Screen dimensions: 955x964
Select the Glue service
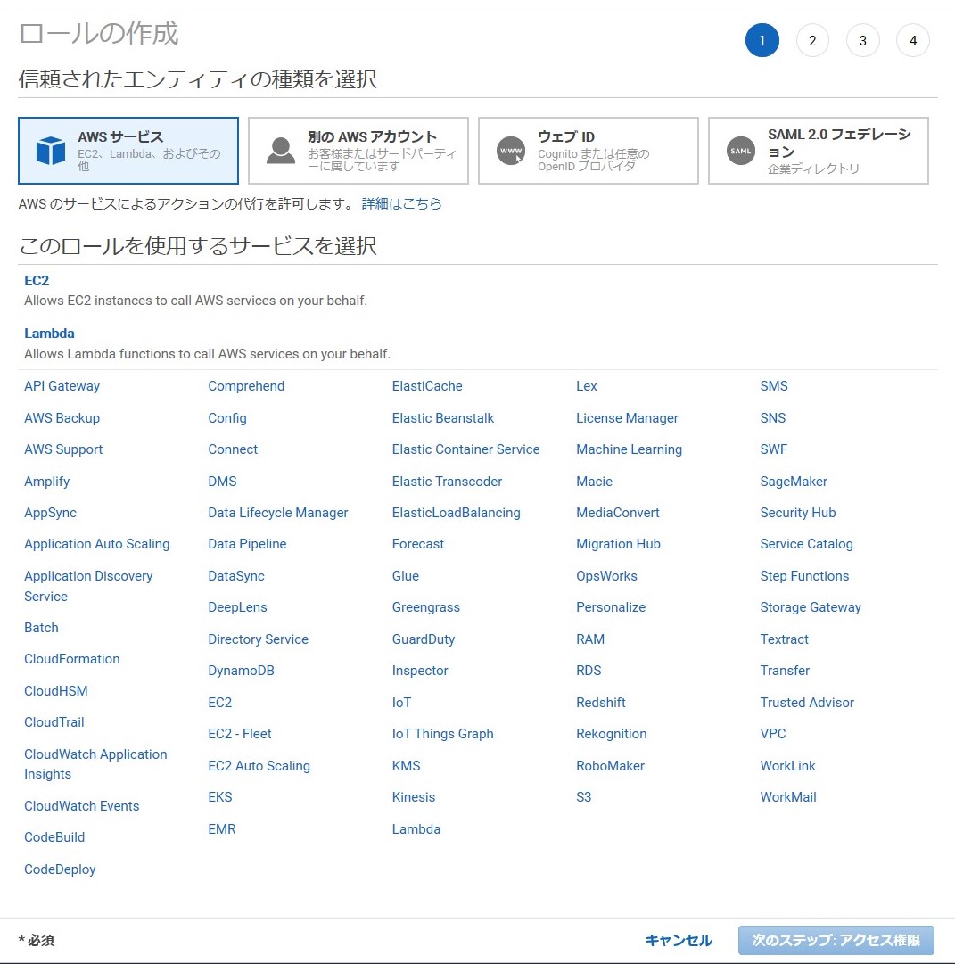pyautogui.click(x=405, y=576)
